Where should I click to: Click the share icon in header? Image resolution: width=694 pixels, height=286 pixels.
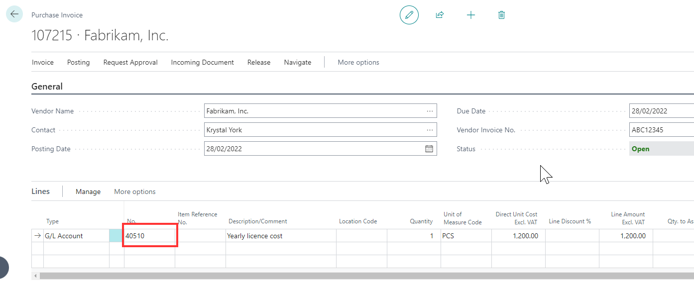pos(440,15)
